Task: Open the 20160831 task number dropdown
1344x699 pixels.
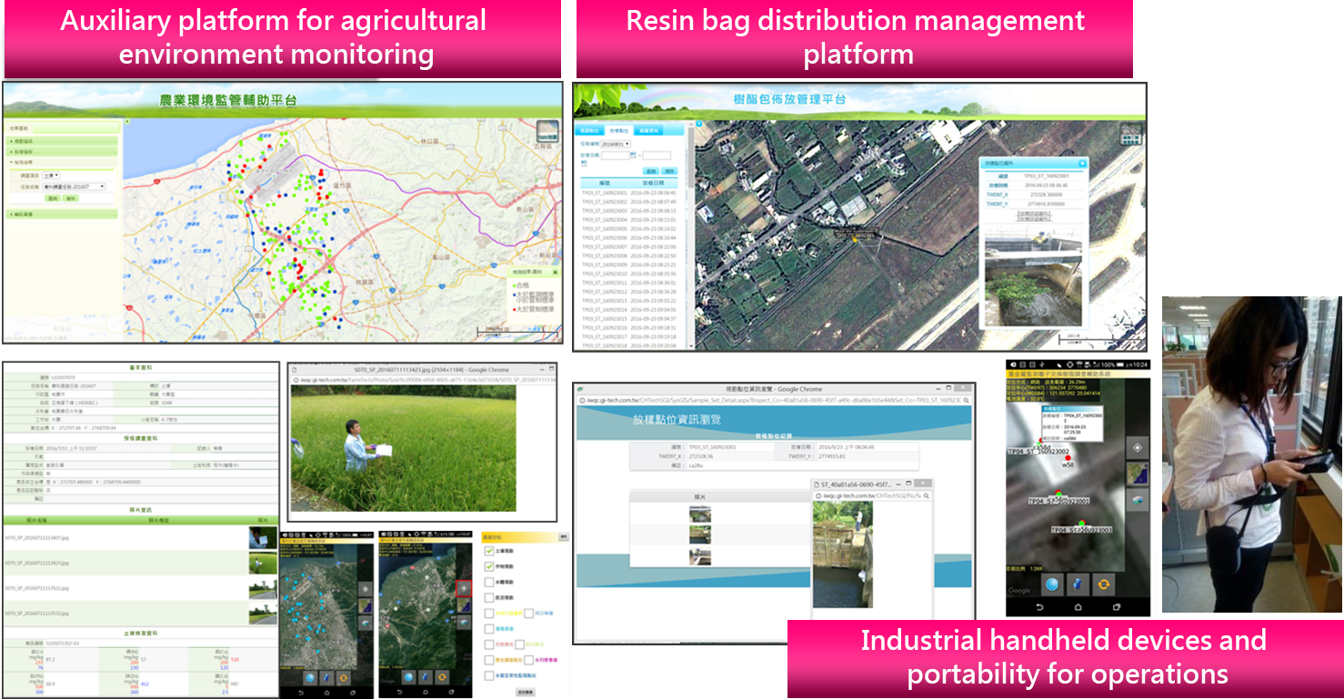Action: pos(616,145)
